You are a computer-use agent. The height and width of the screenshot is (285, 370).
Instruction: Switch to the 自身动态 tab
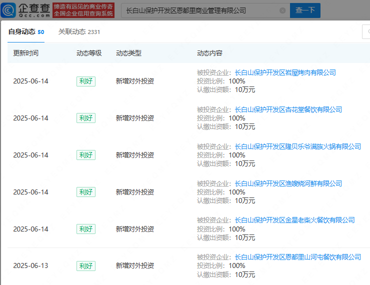point(26,32)
